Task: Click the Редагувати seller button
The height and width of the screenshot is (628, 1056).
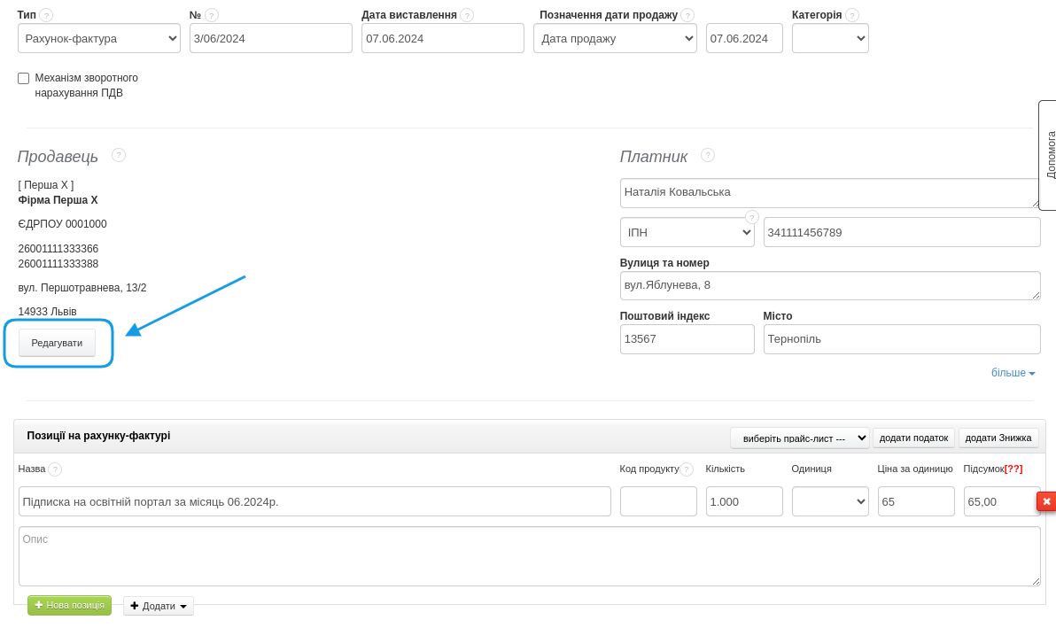Action: tap(57, 343)
